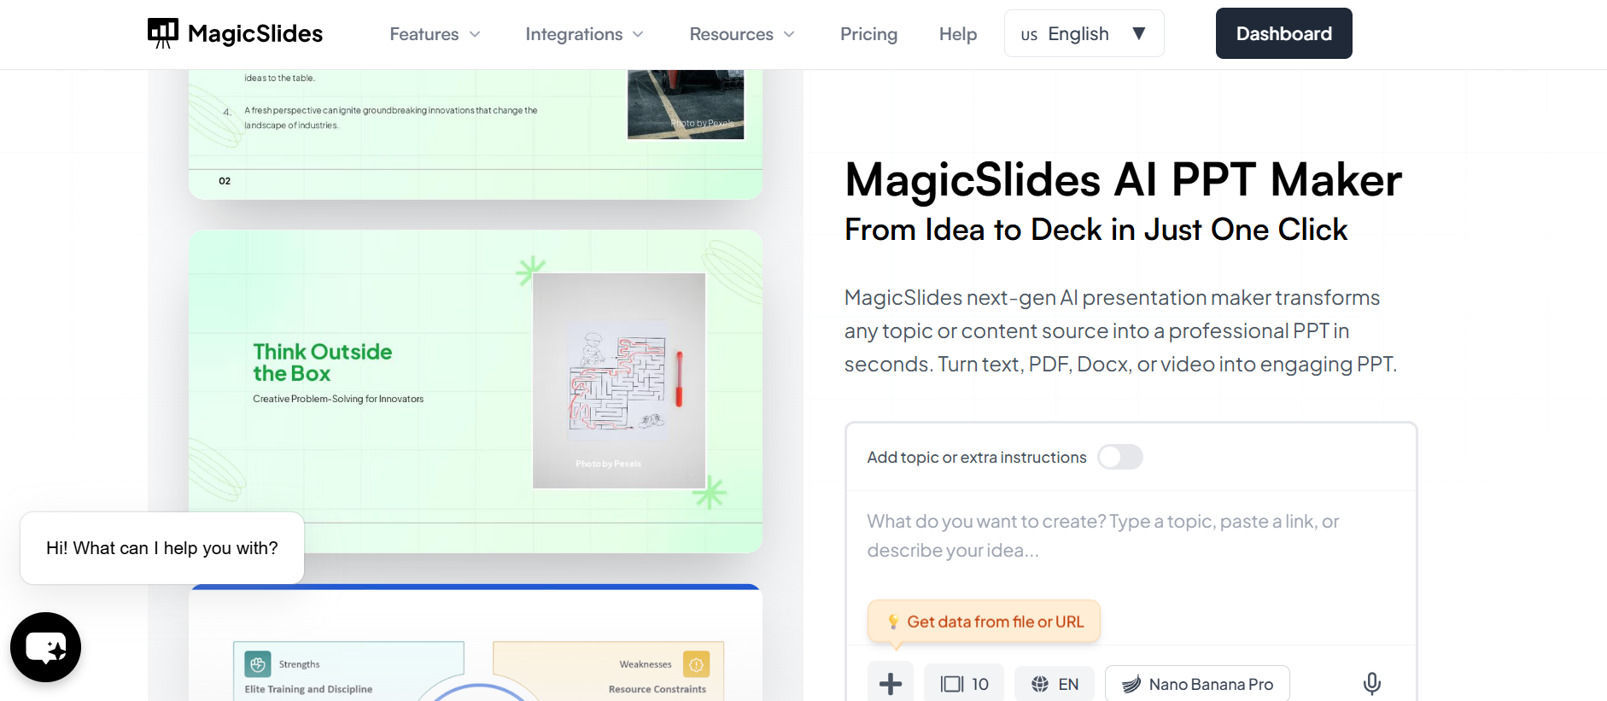Click the maze photo on the slide

[619, 381]
